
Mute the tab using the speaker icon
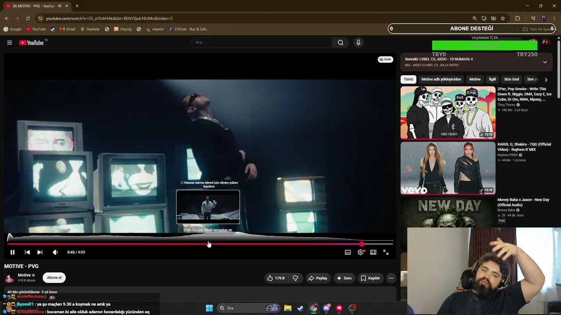(60, 6)
